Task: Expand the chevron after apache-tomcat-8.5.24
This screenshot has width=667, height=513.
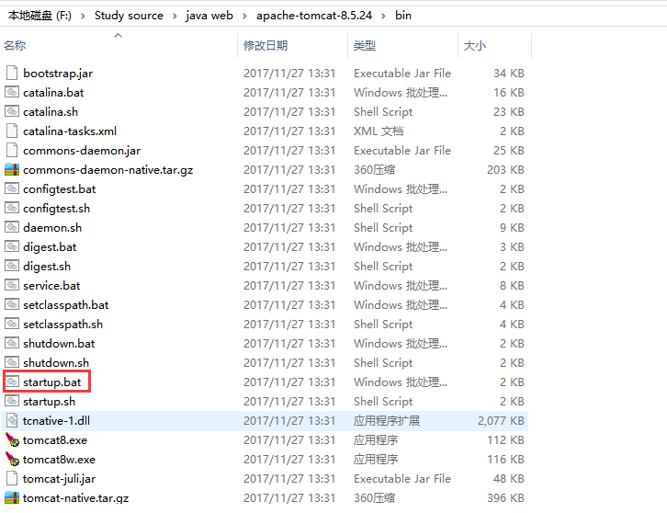Action: 383,16
